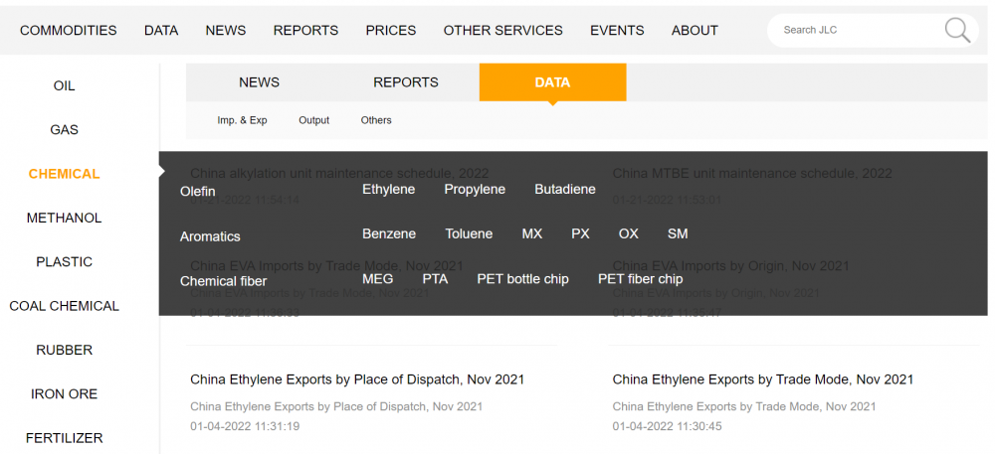Open China Ethylene Exports by Trade Mode article
The image size is (995, 454).
pos(763,379)
